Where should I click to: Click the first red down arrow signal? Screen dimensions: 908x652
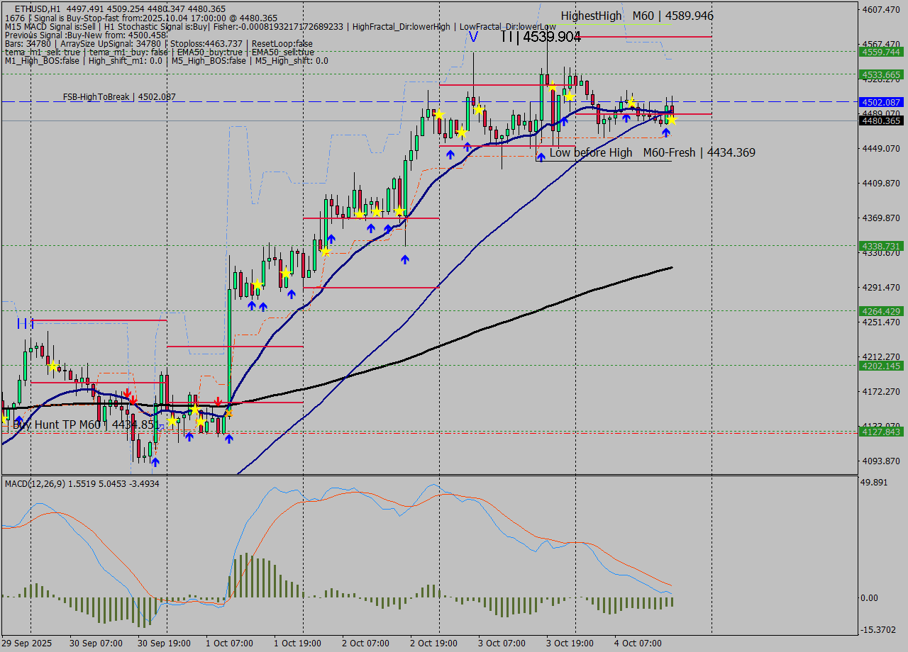coord(126,393)
